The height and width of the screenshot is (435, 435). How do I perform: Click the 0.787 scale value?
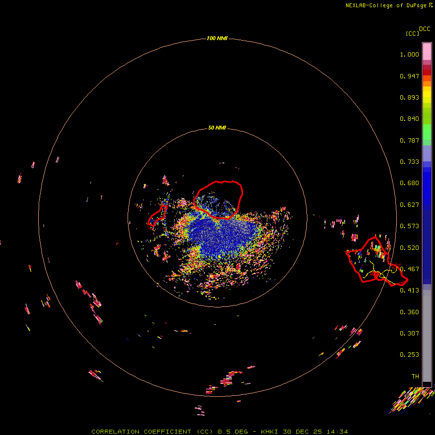pyautogui.click(x=409, y=140)
